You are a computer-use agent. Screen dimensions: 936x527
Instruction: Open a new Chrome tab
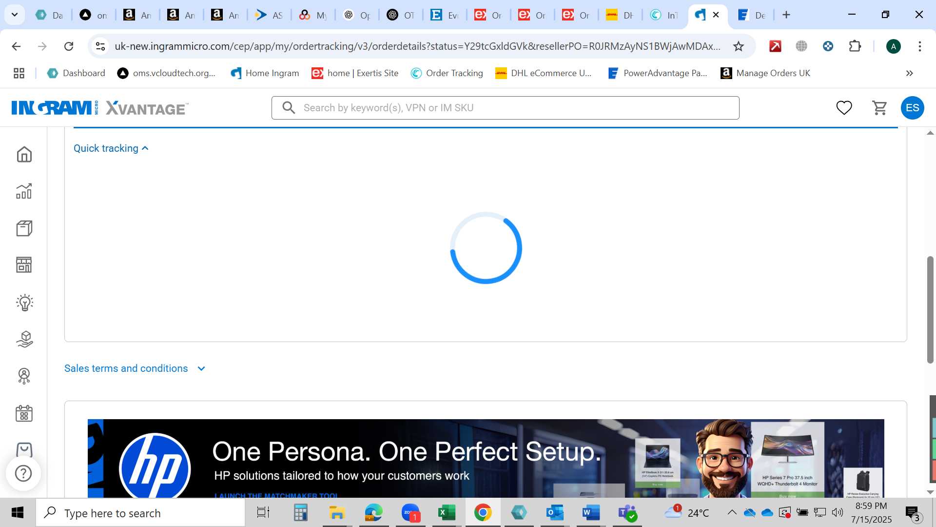786,15
